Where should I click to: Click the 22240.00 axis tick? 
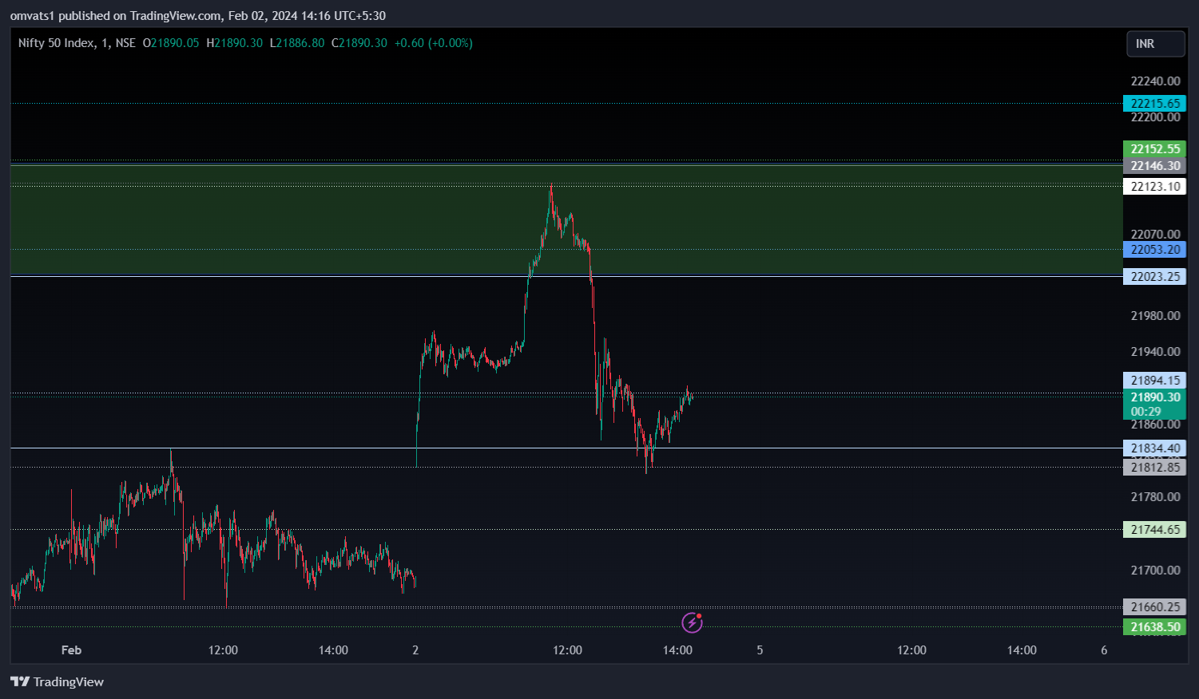click(1155, 81)
